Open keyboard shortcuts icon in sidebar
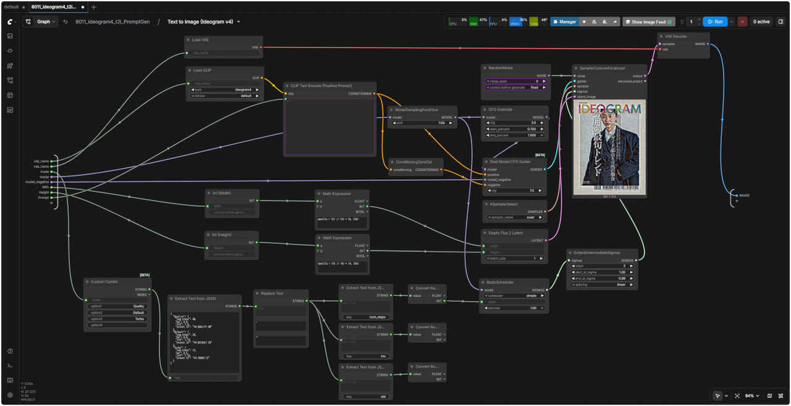 point(10,380)
